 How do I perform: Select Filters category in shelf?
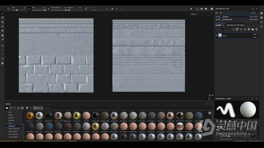coord(11,115)
